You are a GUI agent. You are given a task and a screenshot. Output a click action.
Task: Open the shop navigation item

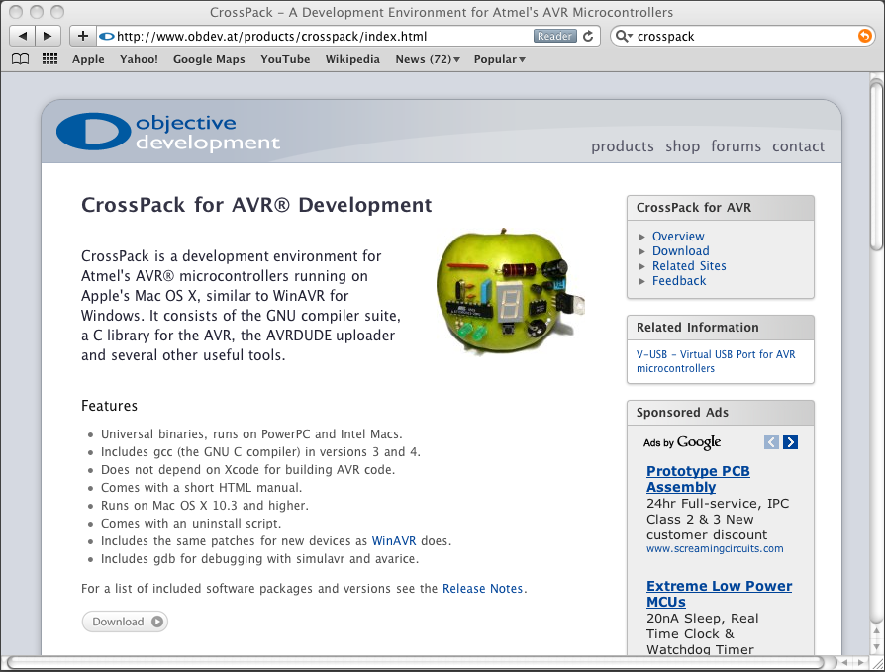pyautogui.click(x=682, y=146)
